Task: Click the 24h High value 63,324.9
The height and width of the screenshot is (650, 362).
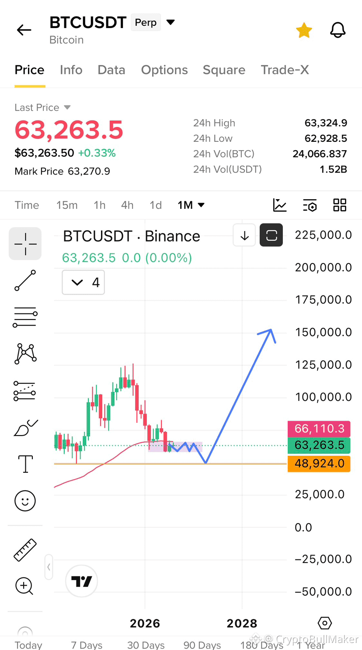Action: pos(326,123)
